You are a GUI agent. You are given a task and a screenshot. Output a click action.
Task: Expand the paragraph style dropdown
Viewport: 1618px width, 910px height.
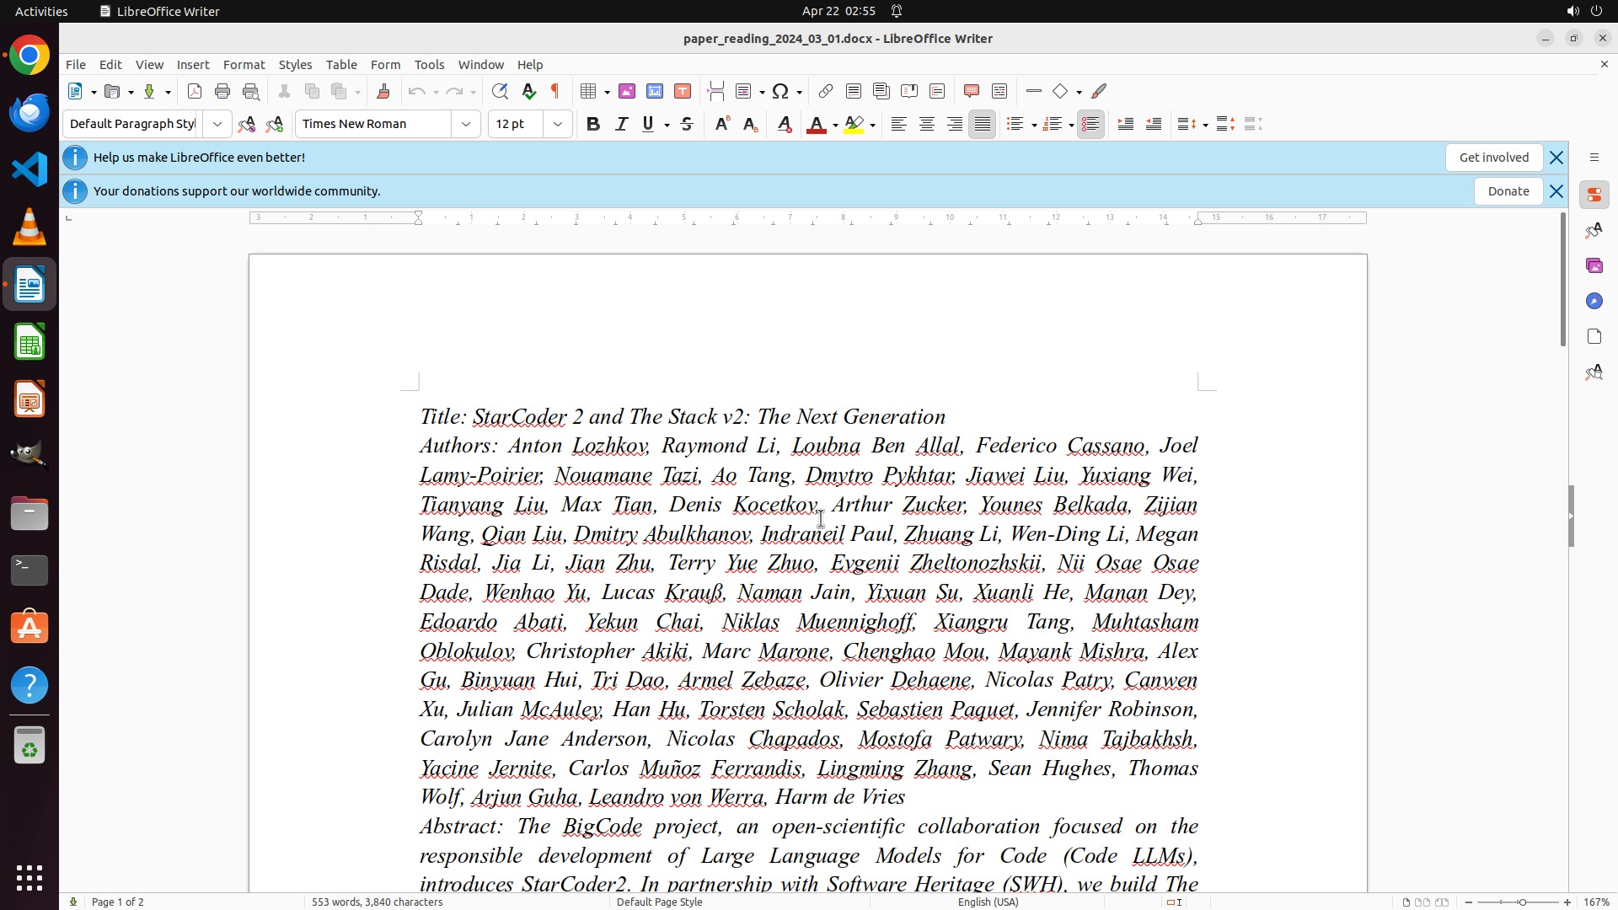(217, 124)
